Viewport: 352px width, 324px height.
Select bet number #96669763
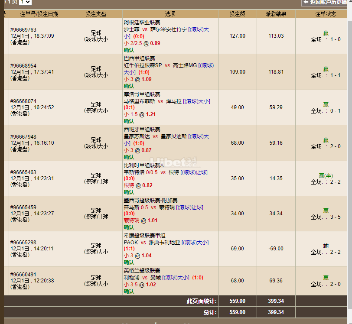pyautogui.click(x=23, y=30)
